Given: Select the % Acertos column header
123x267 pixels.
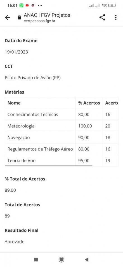Looking at the screenshot, I should click(x=89, y=103).
